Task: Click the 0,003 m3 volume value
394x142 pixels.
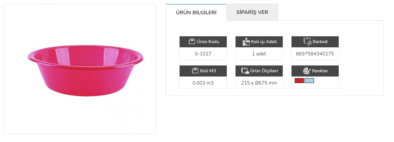Action: point(203,83)
